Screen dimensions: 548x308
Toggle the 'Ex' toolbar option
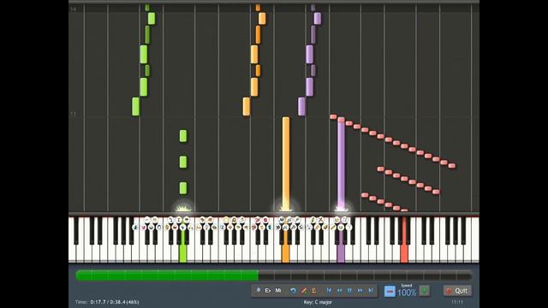click(x=268, y=291)
